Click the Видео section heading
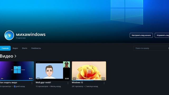Image resolution: width=169 pixels, height=95 pixels. tap(7, 56)
